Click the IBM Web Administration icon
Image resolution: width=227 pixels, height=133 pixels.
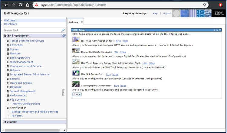tap(76, 39)
